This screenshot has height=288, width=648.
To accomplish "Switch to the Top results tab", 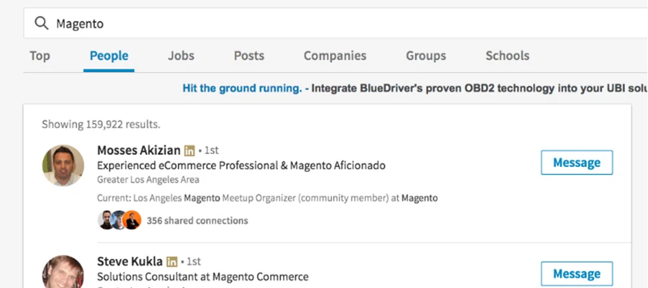I will [x=40, y=55].
